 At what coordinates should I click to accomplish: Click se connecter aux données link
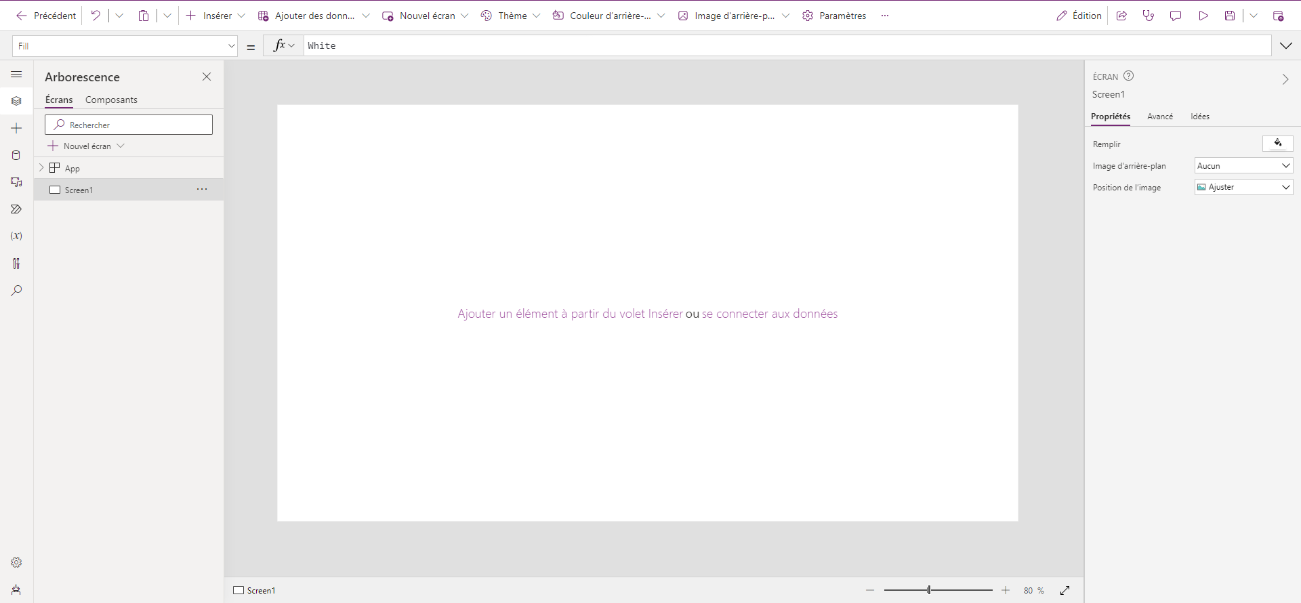[x=770, y=314]
